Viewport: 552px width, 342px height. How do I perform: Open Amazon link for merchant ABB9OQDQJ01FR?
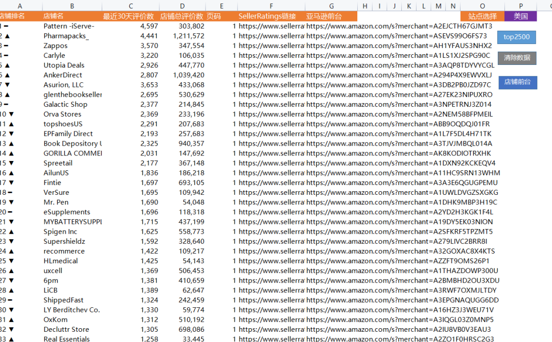398,124
